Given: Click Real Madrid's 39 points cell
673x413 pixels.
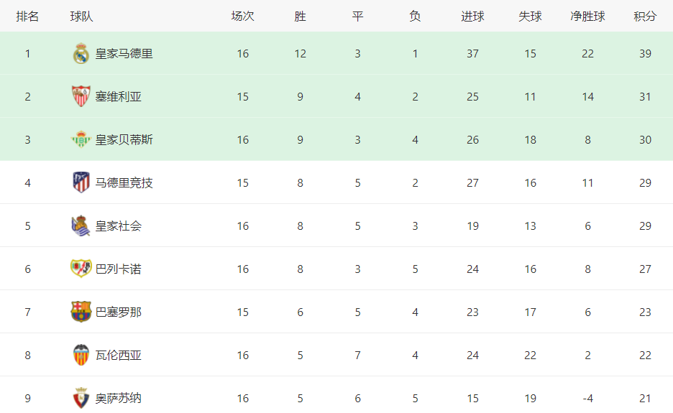Looking at the screenshot, I should [x=645, y=54].
